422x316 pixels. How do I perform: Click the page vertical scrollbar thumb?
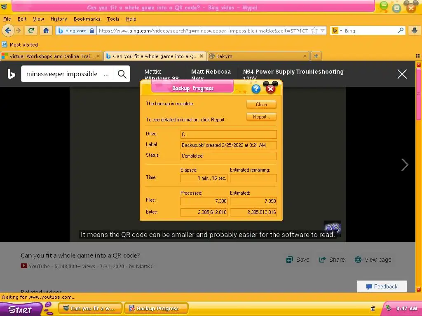coord(419,94)
